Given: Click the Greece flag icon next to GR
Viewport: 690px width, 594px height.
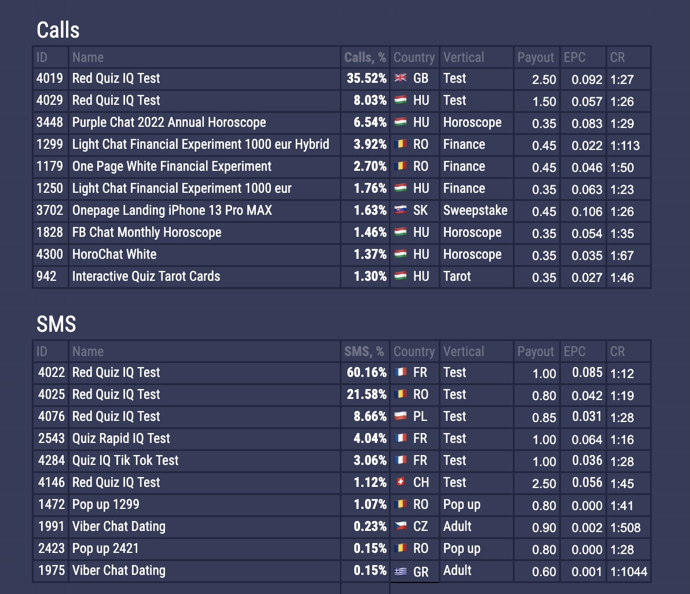Looking at the screenshot, I should coord(400,571).
